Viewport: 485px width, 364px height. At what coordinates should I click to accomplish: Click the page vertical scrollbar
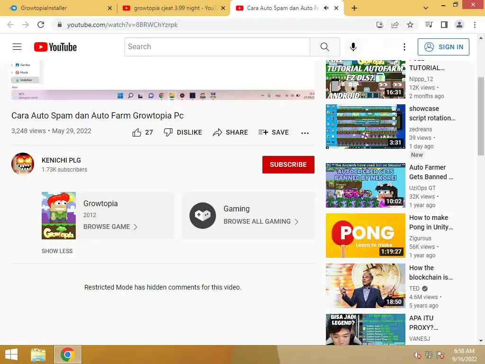pos(481,117)
